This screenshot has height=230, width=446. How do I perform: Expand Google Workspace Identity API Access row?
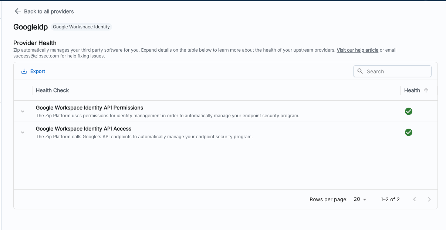click(23, 132)
